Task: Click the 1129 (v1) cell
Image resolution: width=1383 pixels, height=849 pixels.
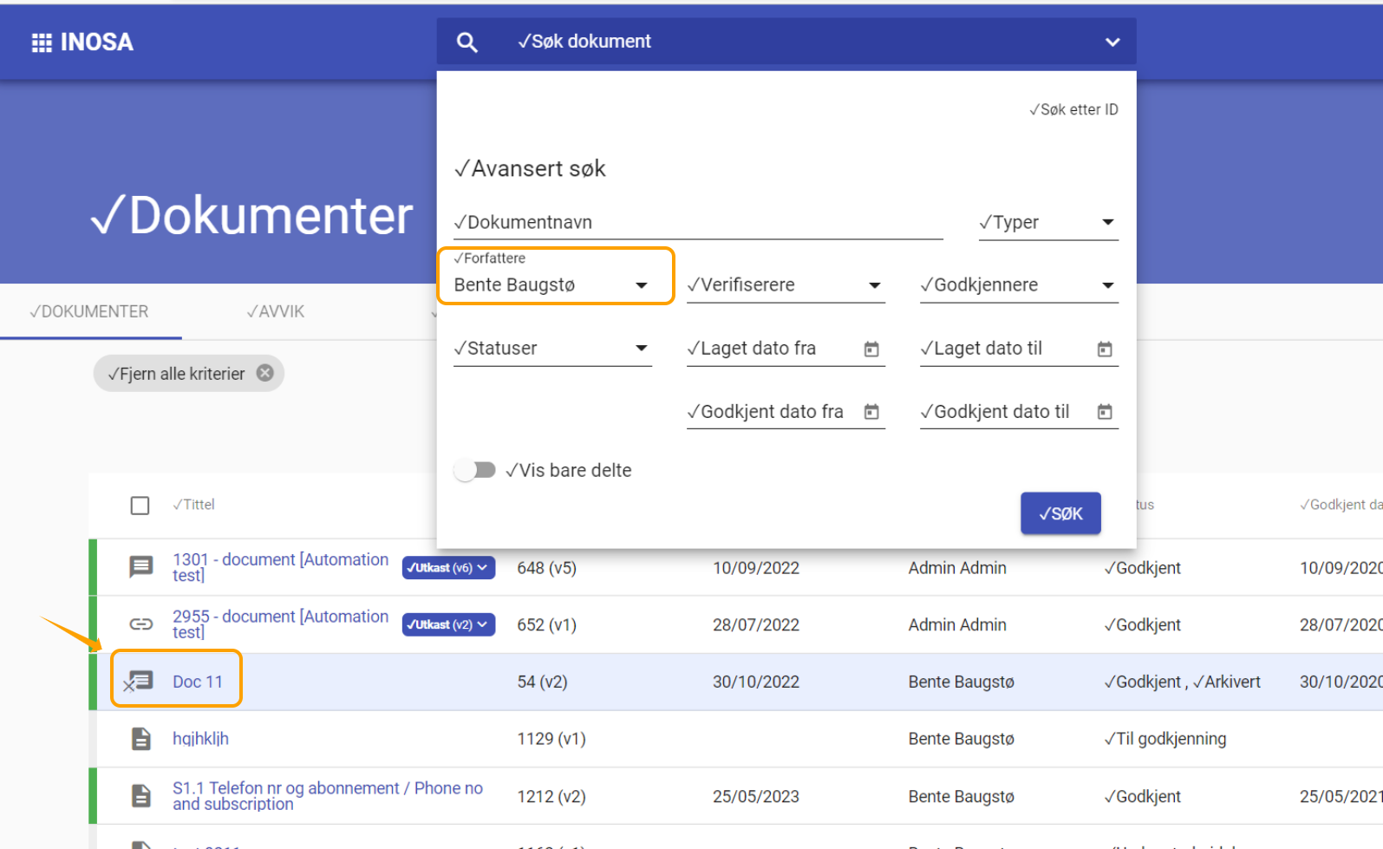Action: pos(551,739)
